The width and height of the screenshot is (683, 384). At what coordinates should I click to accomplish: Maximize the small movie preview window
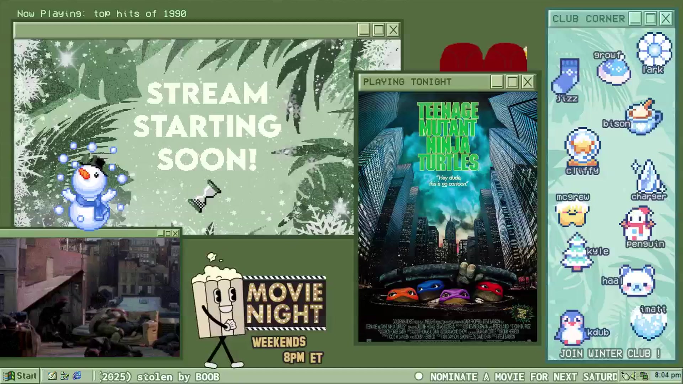pos(168,234)
